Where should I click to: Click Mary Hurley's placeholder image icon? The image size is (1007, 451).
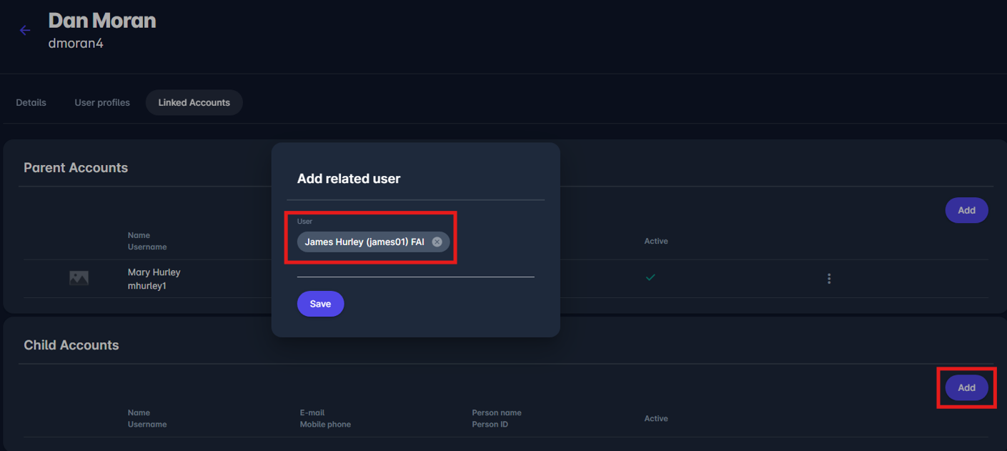tap(79, 279)
